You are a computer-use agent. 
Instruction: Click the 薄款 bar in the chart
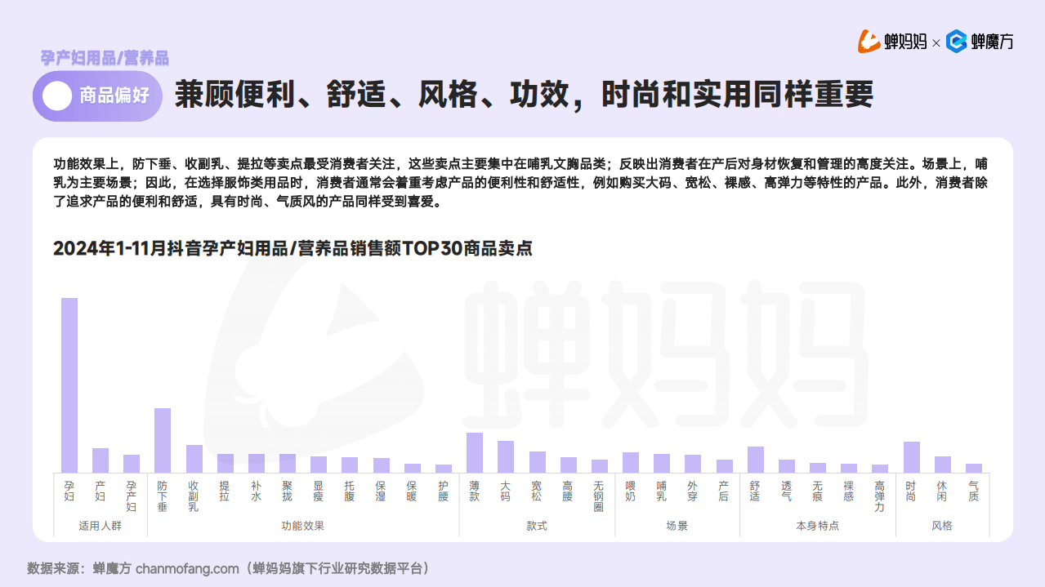tap(475, 452)
